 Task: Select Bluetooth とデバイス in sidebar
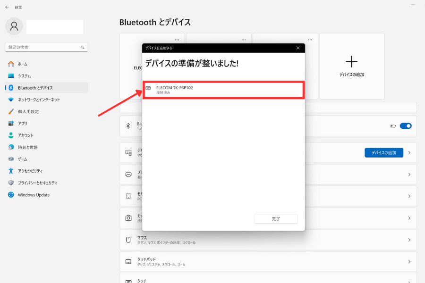[x=46, y=88]
